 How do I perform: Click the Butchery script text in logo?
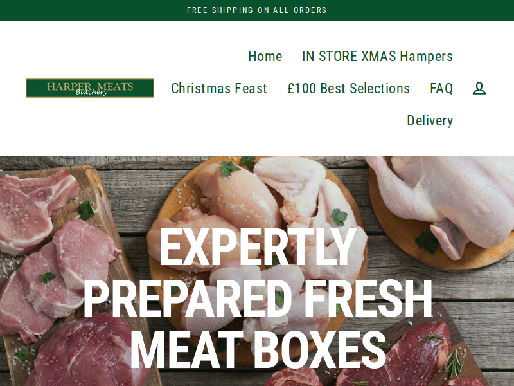coord(91,92)
